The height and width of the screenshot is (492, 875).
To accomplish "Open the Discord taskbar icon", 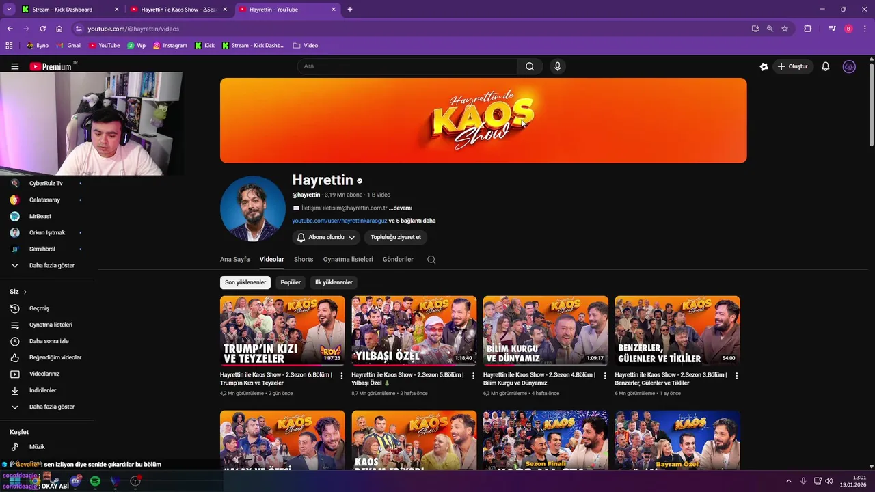I will tap(75, 481).
